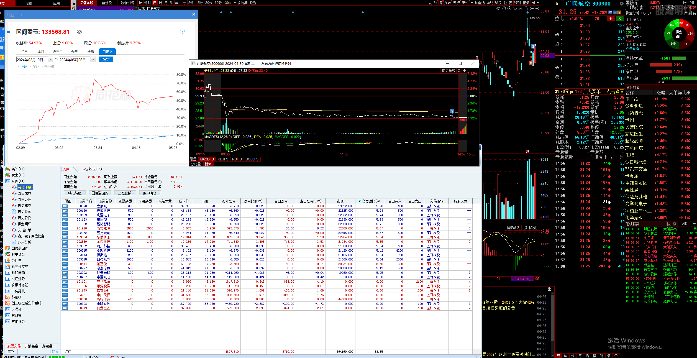Open the gear settings in 短线精灵 panel
Screen dimensions: 697x358
[x=675, y=224]
